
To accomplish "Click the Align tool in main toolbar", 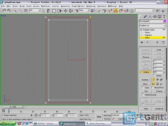I will click(163, 11).
